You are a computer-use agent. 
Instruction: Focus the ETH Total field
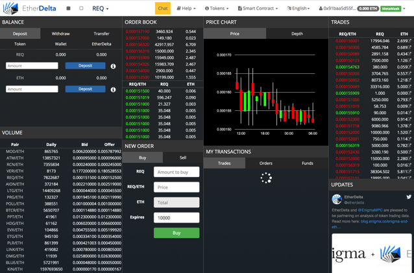[177, 202]
